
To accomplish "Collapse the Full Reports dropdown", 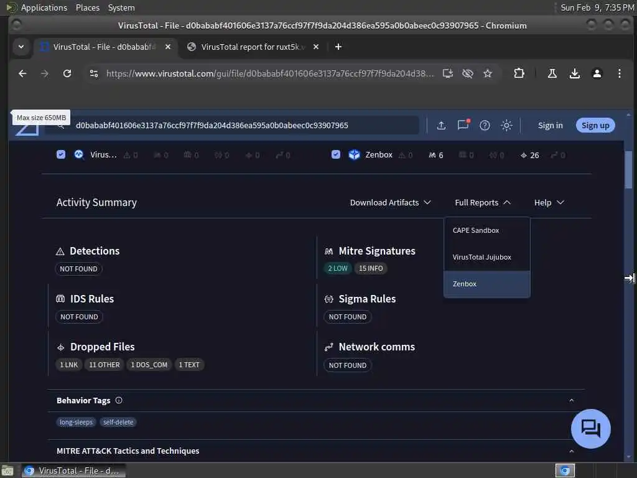I will point(483,202).
